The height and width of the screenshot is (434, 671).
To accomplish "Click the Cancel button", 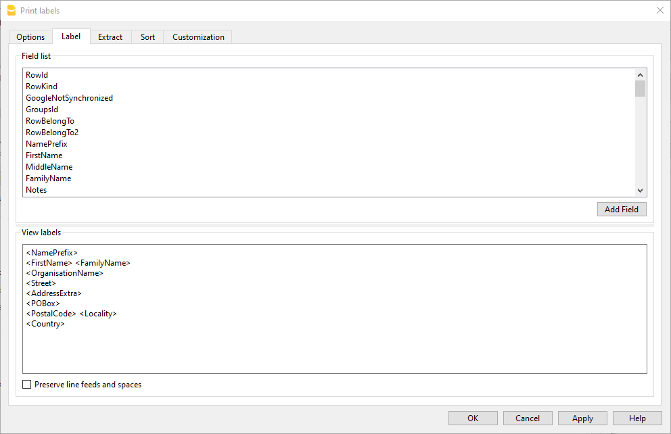I will click(528, 418).
